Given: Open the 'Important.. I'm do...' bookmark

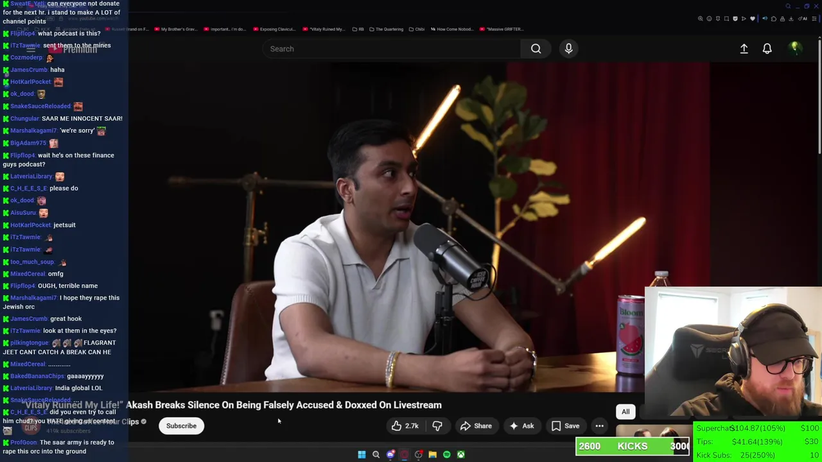Looking at the screenshot, I should [x=226, y=29].
